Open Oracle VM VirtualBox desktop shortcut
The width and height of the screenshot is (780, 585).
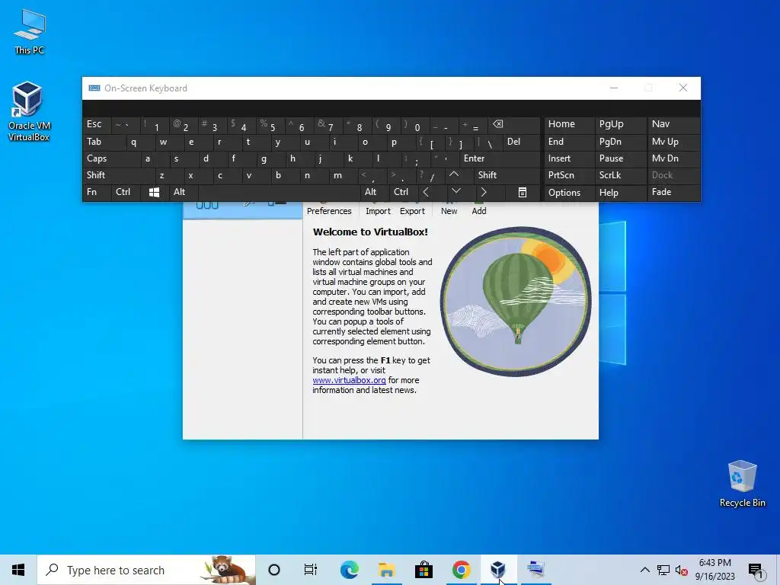coord(28,111)
